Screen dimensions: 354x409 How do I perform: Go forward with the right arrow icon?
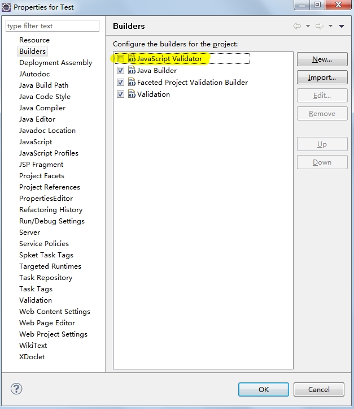320,26
